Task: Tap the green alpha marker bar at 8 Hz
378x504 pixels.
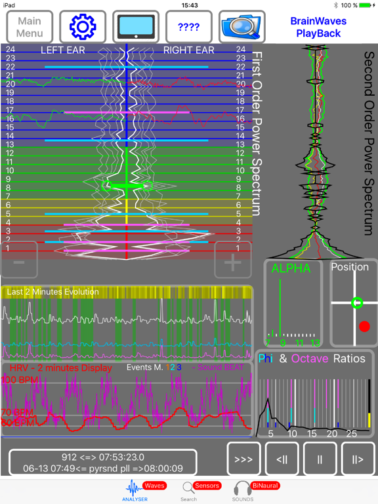Action: coord(127,186)
